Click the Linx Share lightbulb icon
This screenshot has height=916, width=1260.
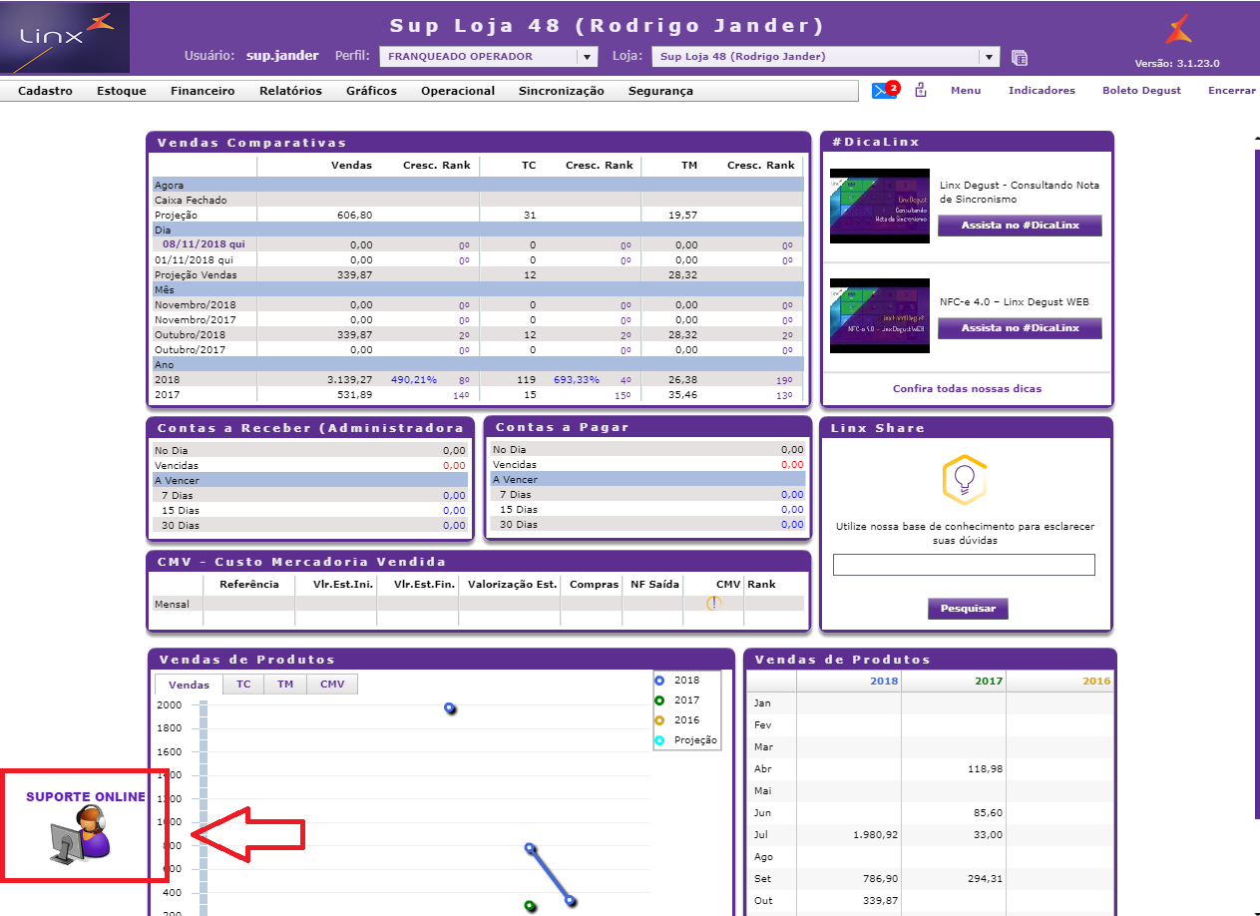964,480
